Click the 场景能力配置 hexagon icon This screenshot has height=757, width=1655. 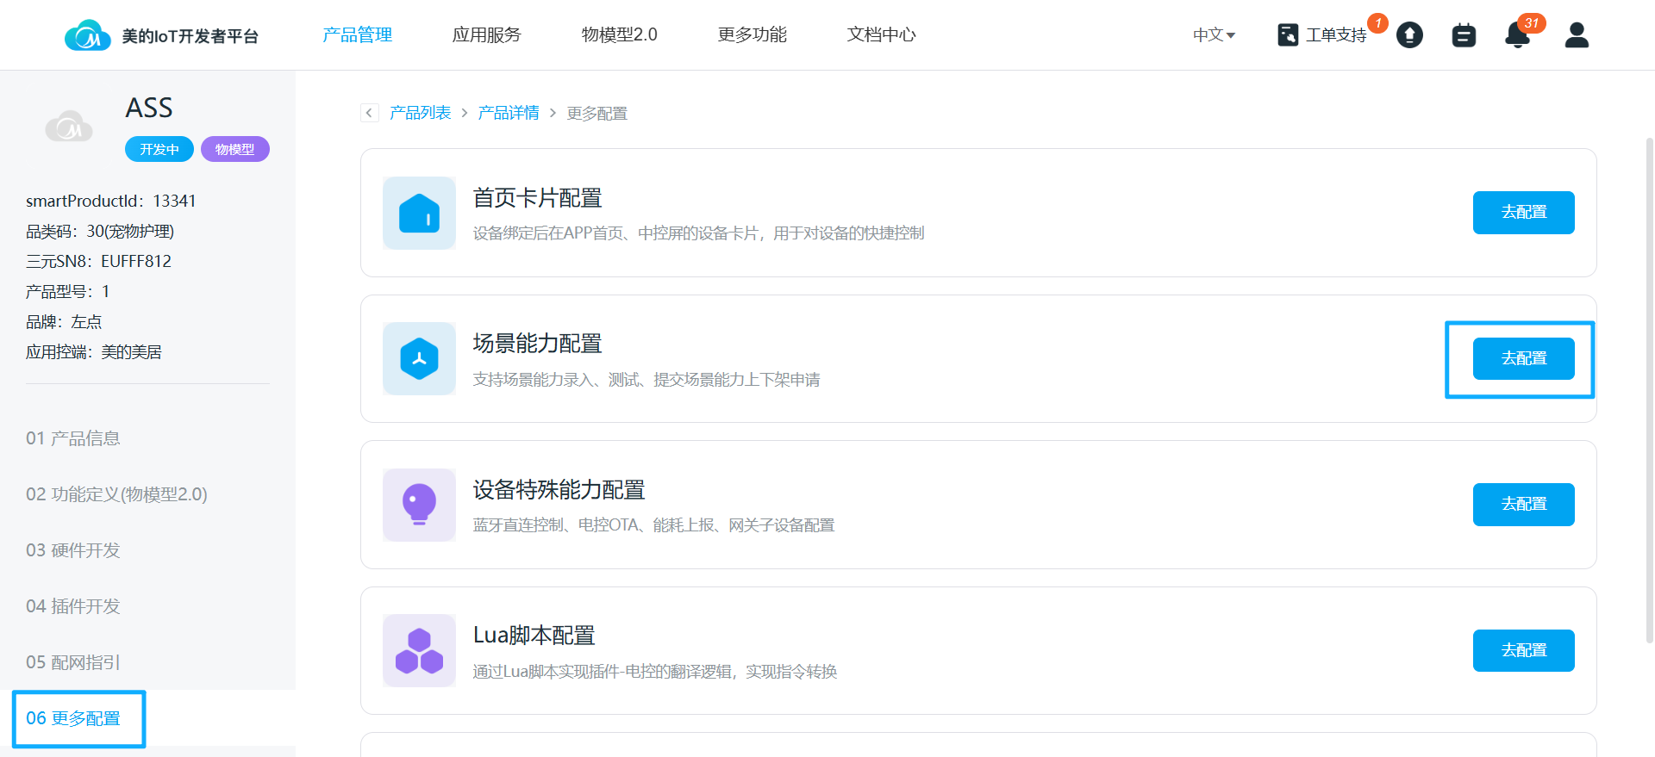pyautogui.click(x=419, y=359)
